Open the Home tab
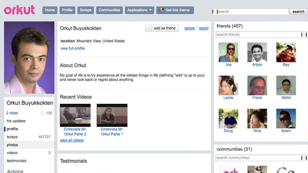The image size is (308, 173). [x=50, y=10]
